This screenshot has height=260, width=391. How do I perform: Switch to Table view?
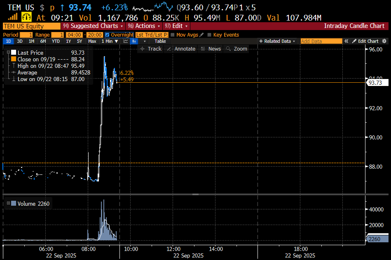(x=160, y=41)
